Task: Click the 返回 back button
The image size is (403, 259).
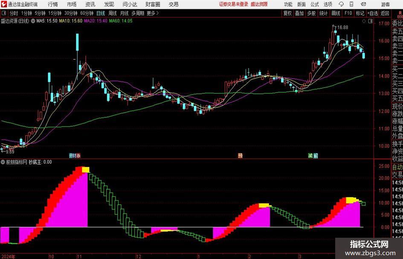Action: pyautogui.click(x=385, y=13)
